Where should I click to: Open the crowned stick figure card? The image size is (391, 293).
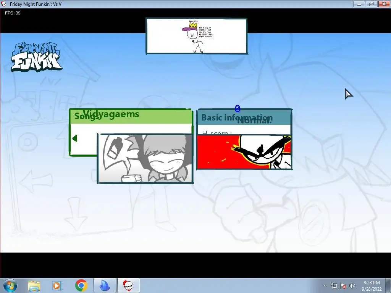[x=197, y=36]
